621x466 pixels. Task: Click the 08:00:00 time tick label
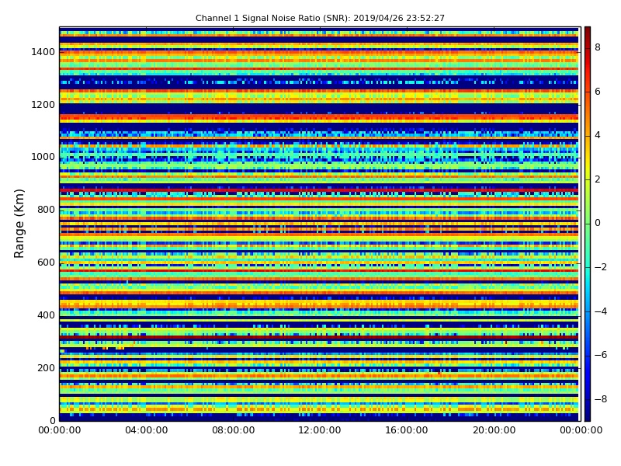(x=234, y=430)
